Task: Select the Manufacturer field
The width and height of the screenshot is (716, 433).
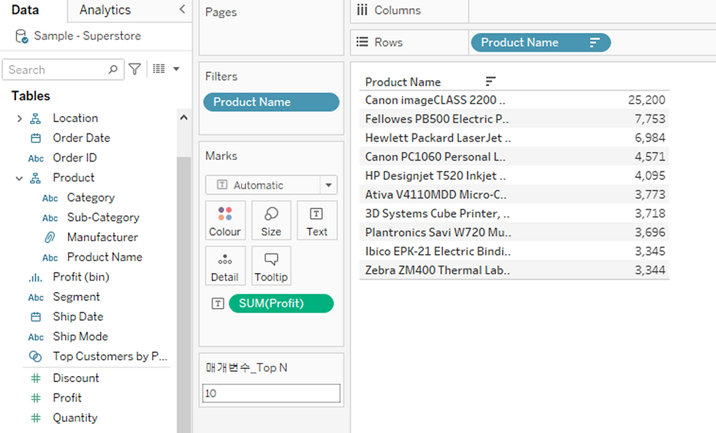Action: 102,237
